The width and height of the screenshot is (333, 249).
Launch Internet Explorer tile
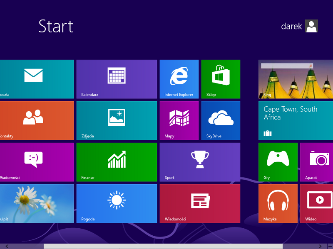(179, 79)
